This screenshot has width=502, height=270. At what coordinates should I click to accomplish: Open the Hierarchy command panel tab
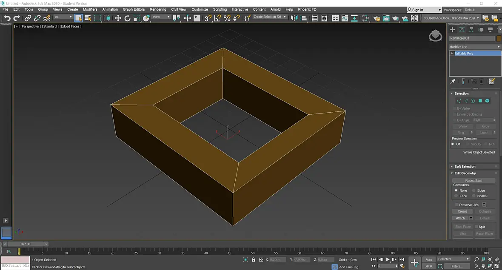click(471, 30)
